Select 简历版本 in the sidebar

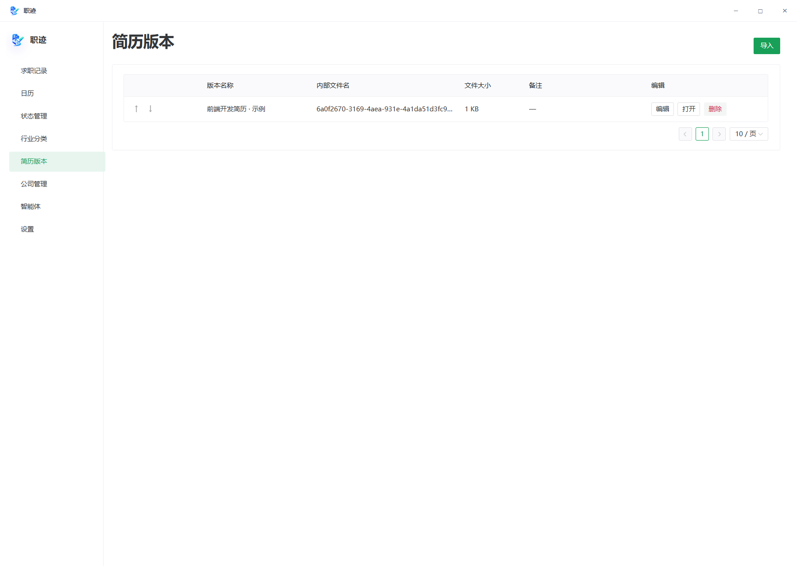pos(57,161)
